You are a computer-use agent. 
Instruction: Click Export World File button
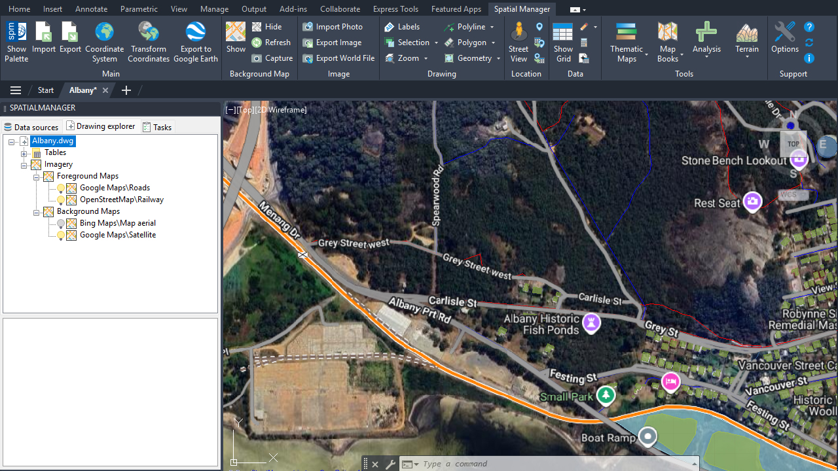338,58
